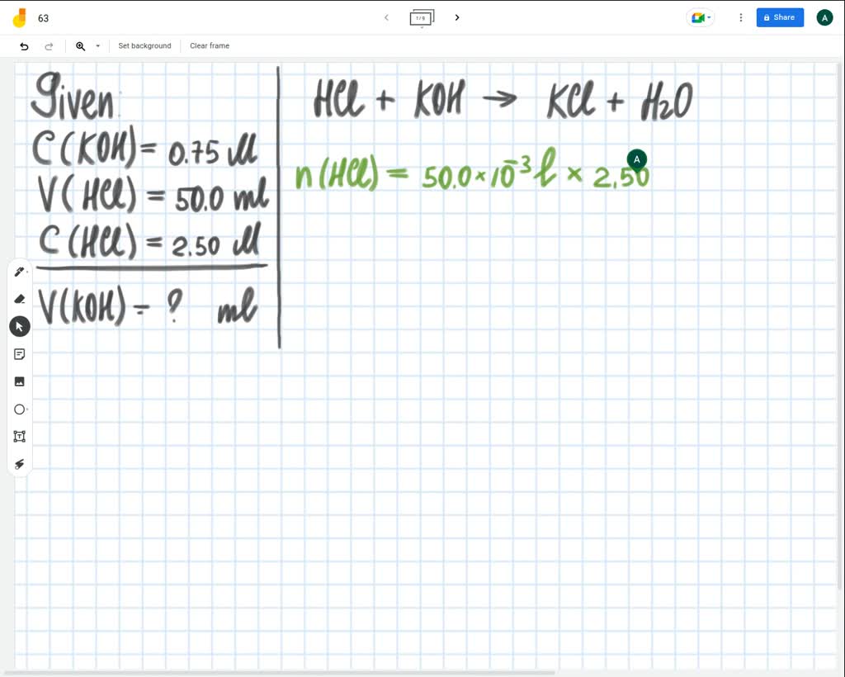
Task: Select the Pen tool
Action: (19, 271)
